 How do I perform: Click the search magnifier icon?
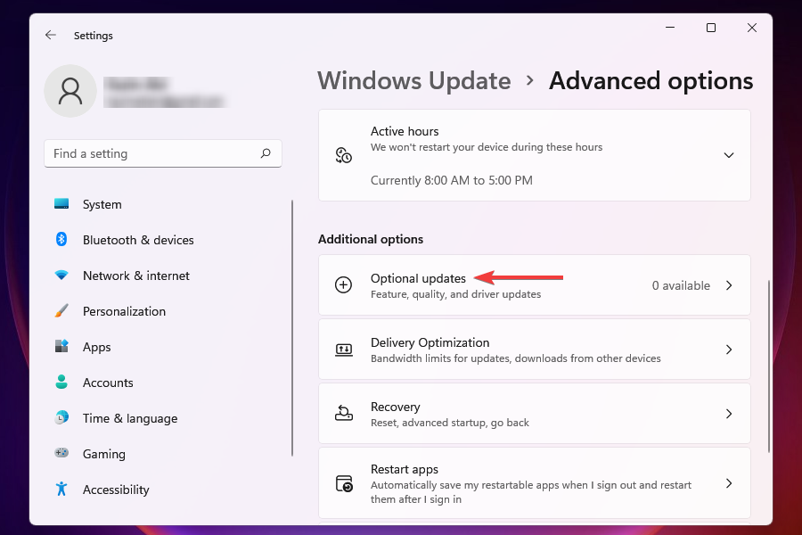[266, 153]
